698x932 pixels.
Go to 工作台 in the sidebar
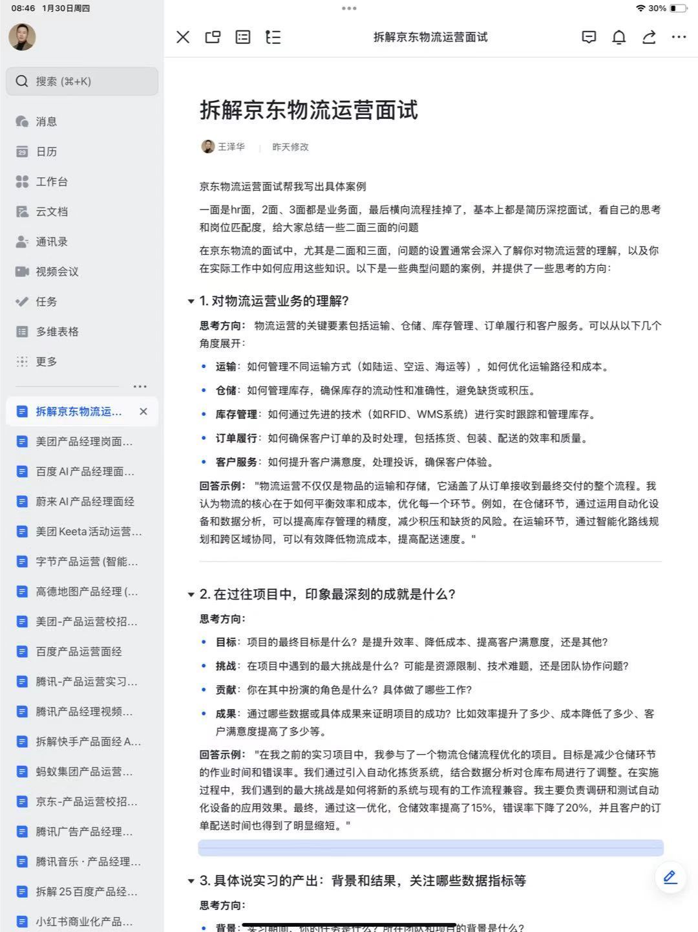[82, 182]
